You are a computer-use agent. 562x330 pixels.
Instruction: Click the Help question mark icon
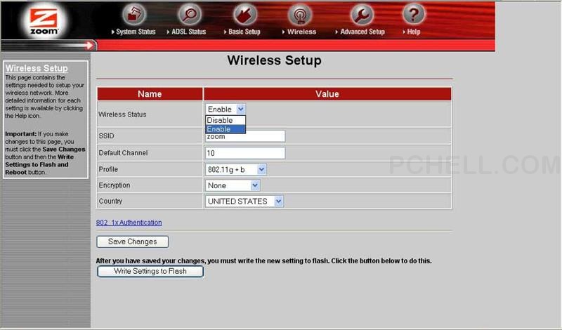click(x=414, y=15)
